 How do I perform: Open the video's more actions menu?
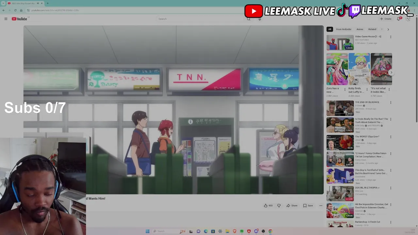[x=321, y=206]
